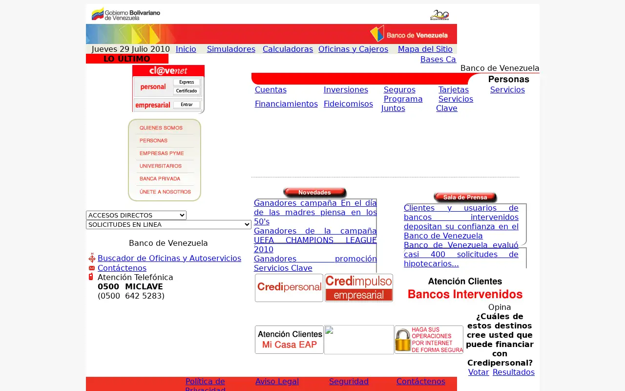Viewport: 625px width, 391px height.
Task: Select BANCA PRIVADA in the side menu
Action: coord(160,179)
